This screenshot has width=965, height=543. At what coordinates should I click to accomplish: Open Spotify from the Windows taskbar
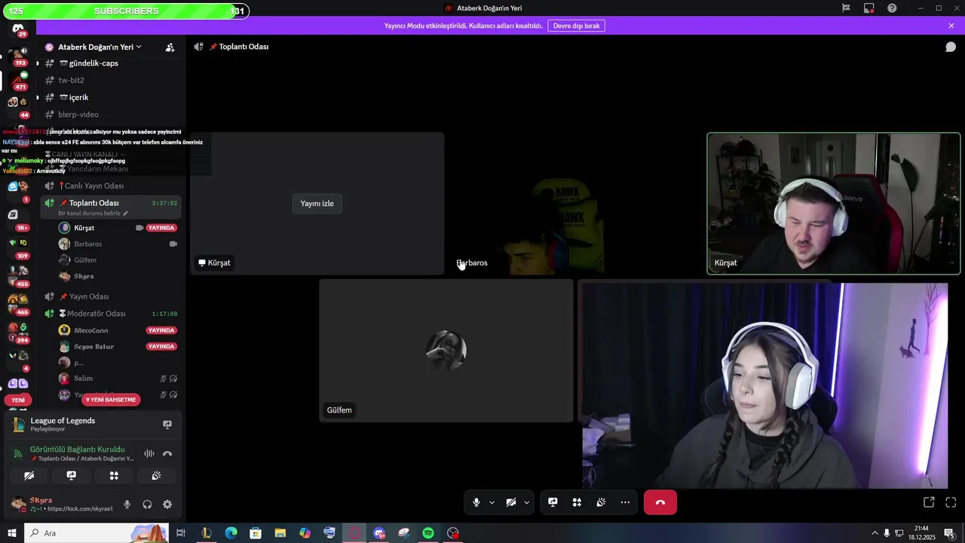tap(428, 533)
